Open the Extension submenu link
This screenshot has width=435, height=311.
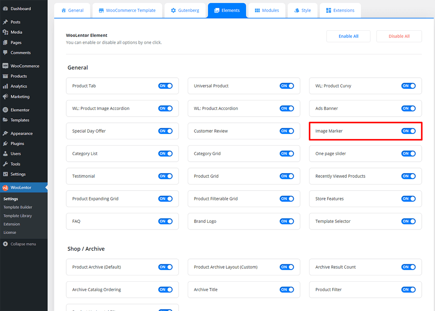(x=12, y=224)
